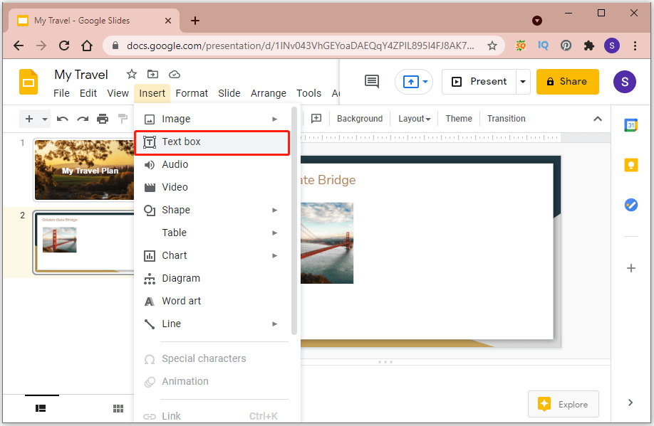
Task: Click the Share button
Action: (567, 81)
